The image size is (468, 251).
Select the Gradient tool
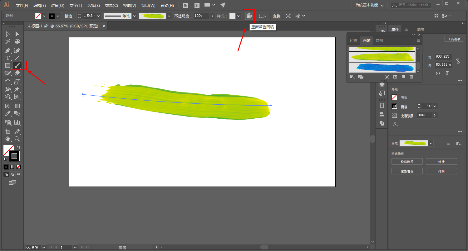[x=17, y=106]
